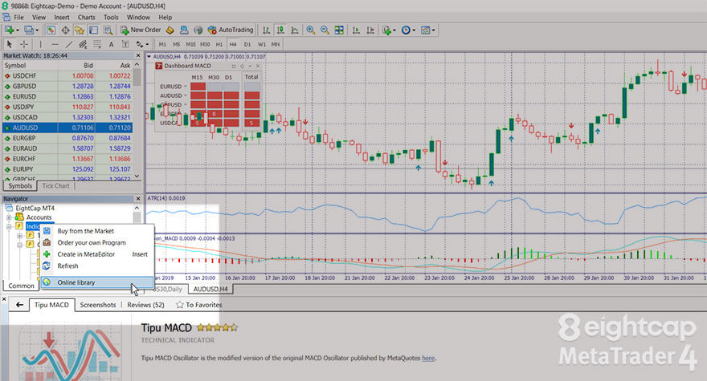Image resolution: width=707 pixels, height=381 pixels.
Task: Switch timeframe to D1
Action: coord(247,44)
